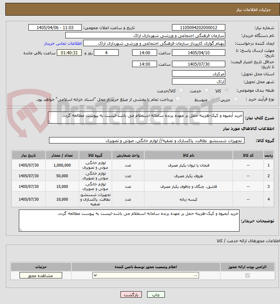Select the خدمت radio button

(x=206, y=90)
